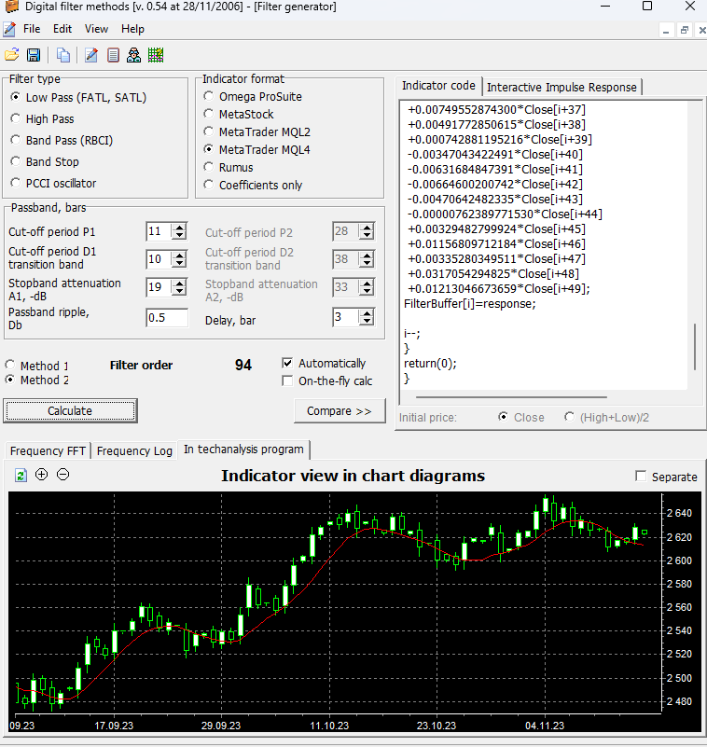Click the notepad with pencil toolbar icon
The height and width of the screenshot is (747, 707).
pyautogui.click(x=91, y=55)
